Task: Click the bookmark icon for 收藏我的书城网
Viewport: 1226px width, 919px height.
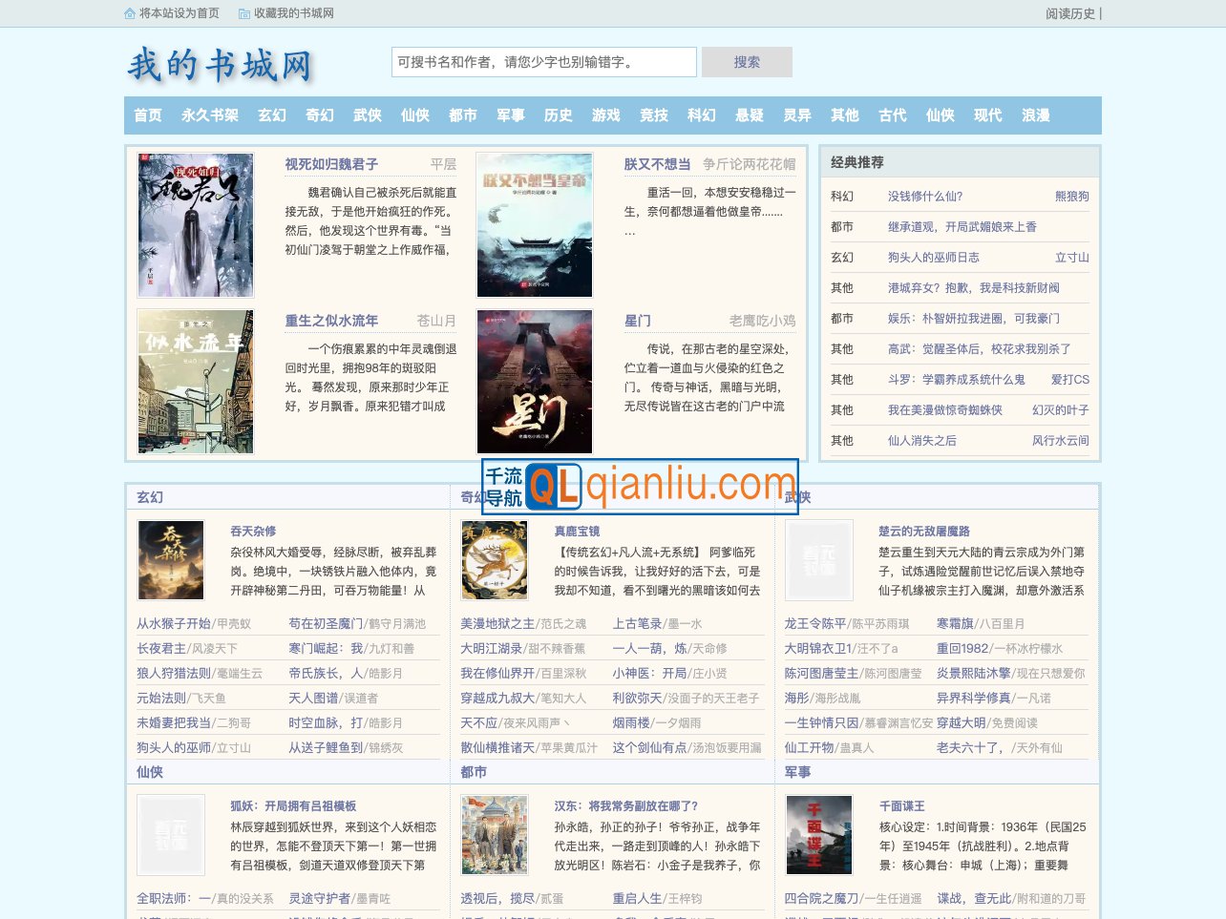Action: pyautogui.click(x=244, y=13)
